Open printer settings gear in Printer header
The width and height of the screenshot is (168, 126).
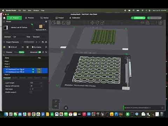point(46,22)
